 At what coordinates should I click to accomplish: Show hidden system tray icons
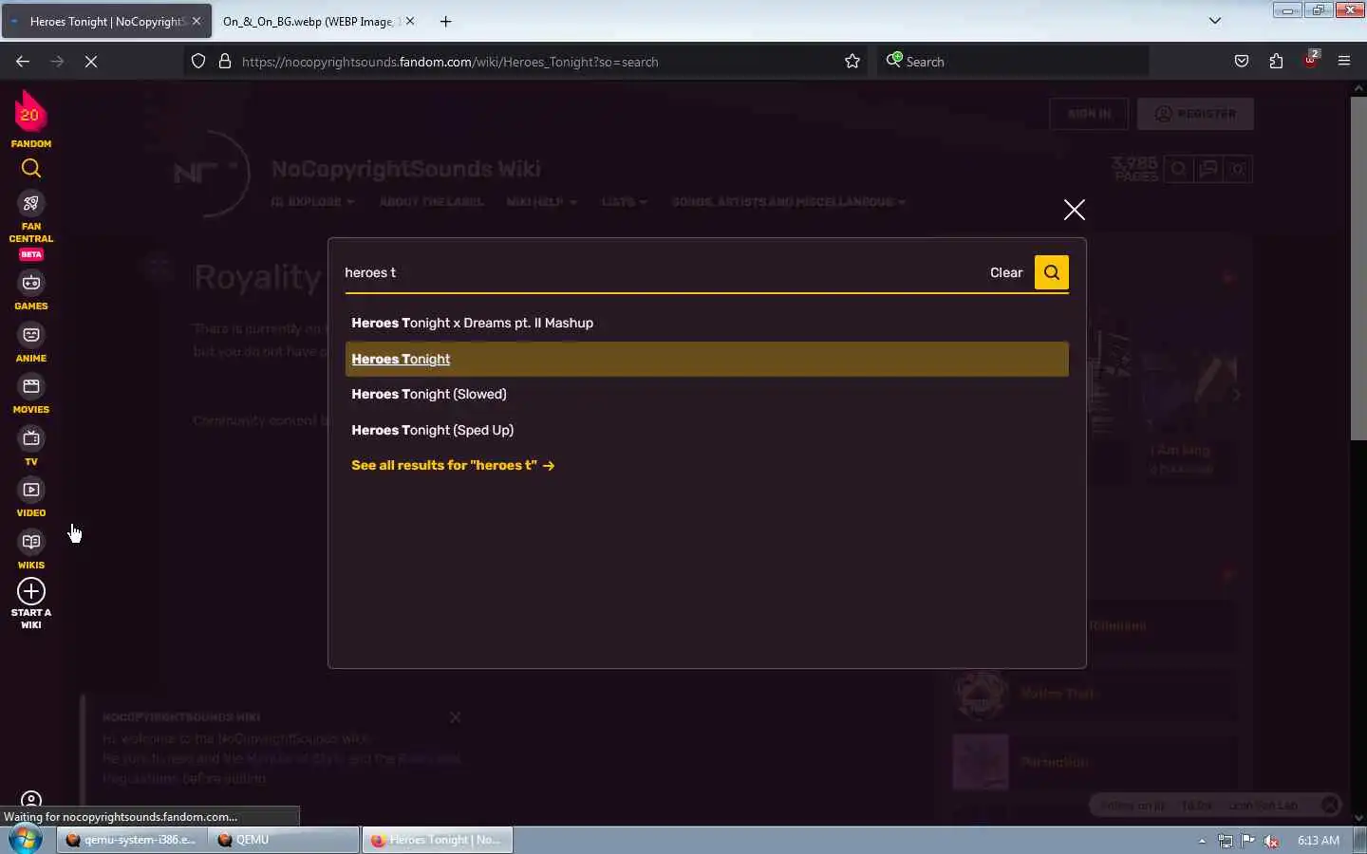point(1202,841)
